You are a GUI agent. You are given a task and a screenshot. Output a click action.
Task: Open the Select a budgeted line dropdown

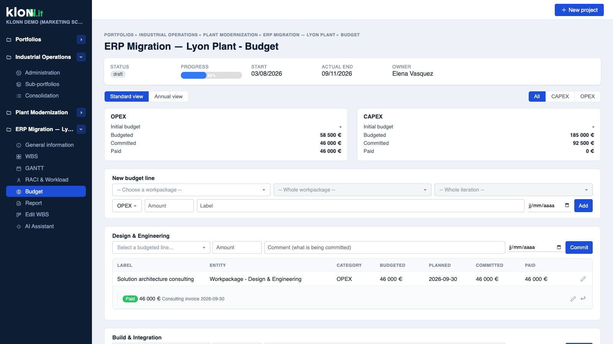pos(161,248)
